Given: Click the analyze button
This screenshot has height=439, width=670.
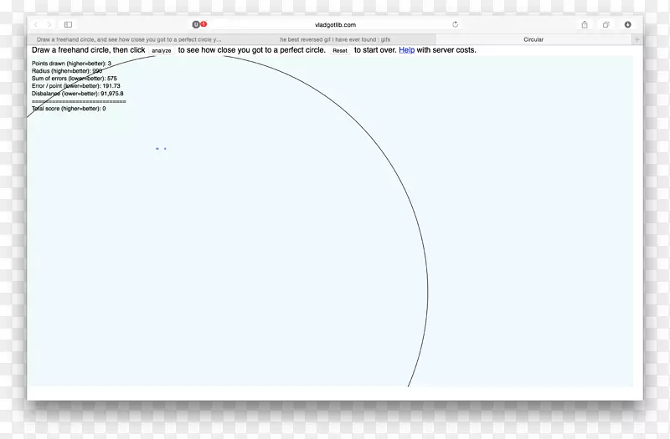Looking at the screenshot, I should (162, 50).
